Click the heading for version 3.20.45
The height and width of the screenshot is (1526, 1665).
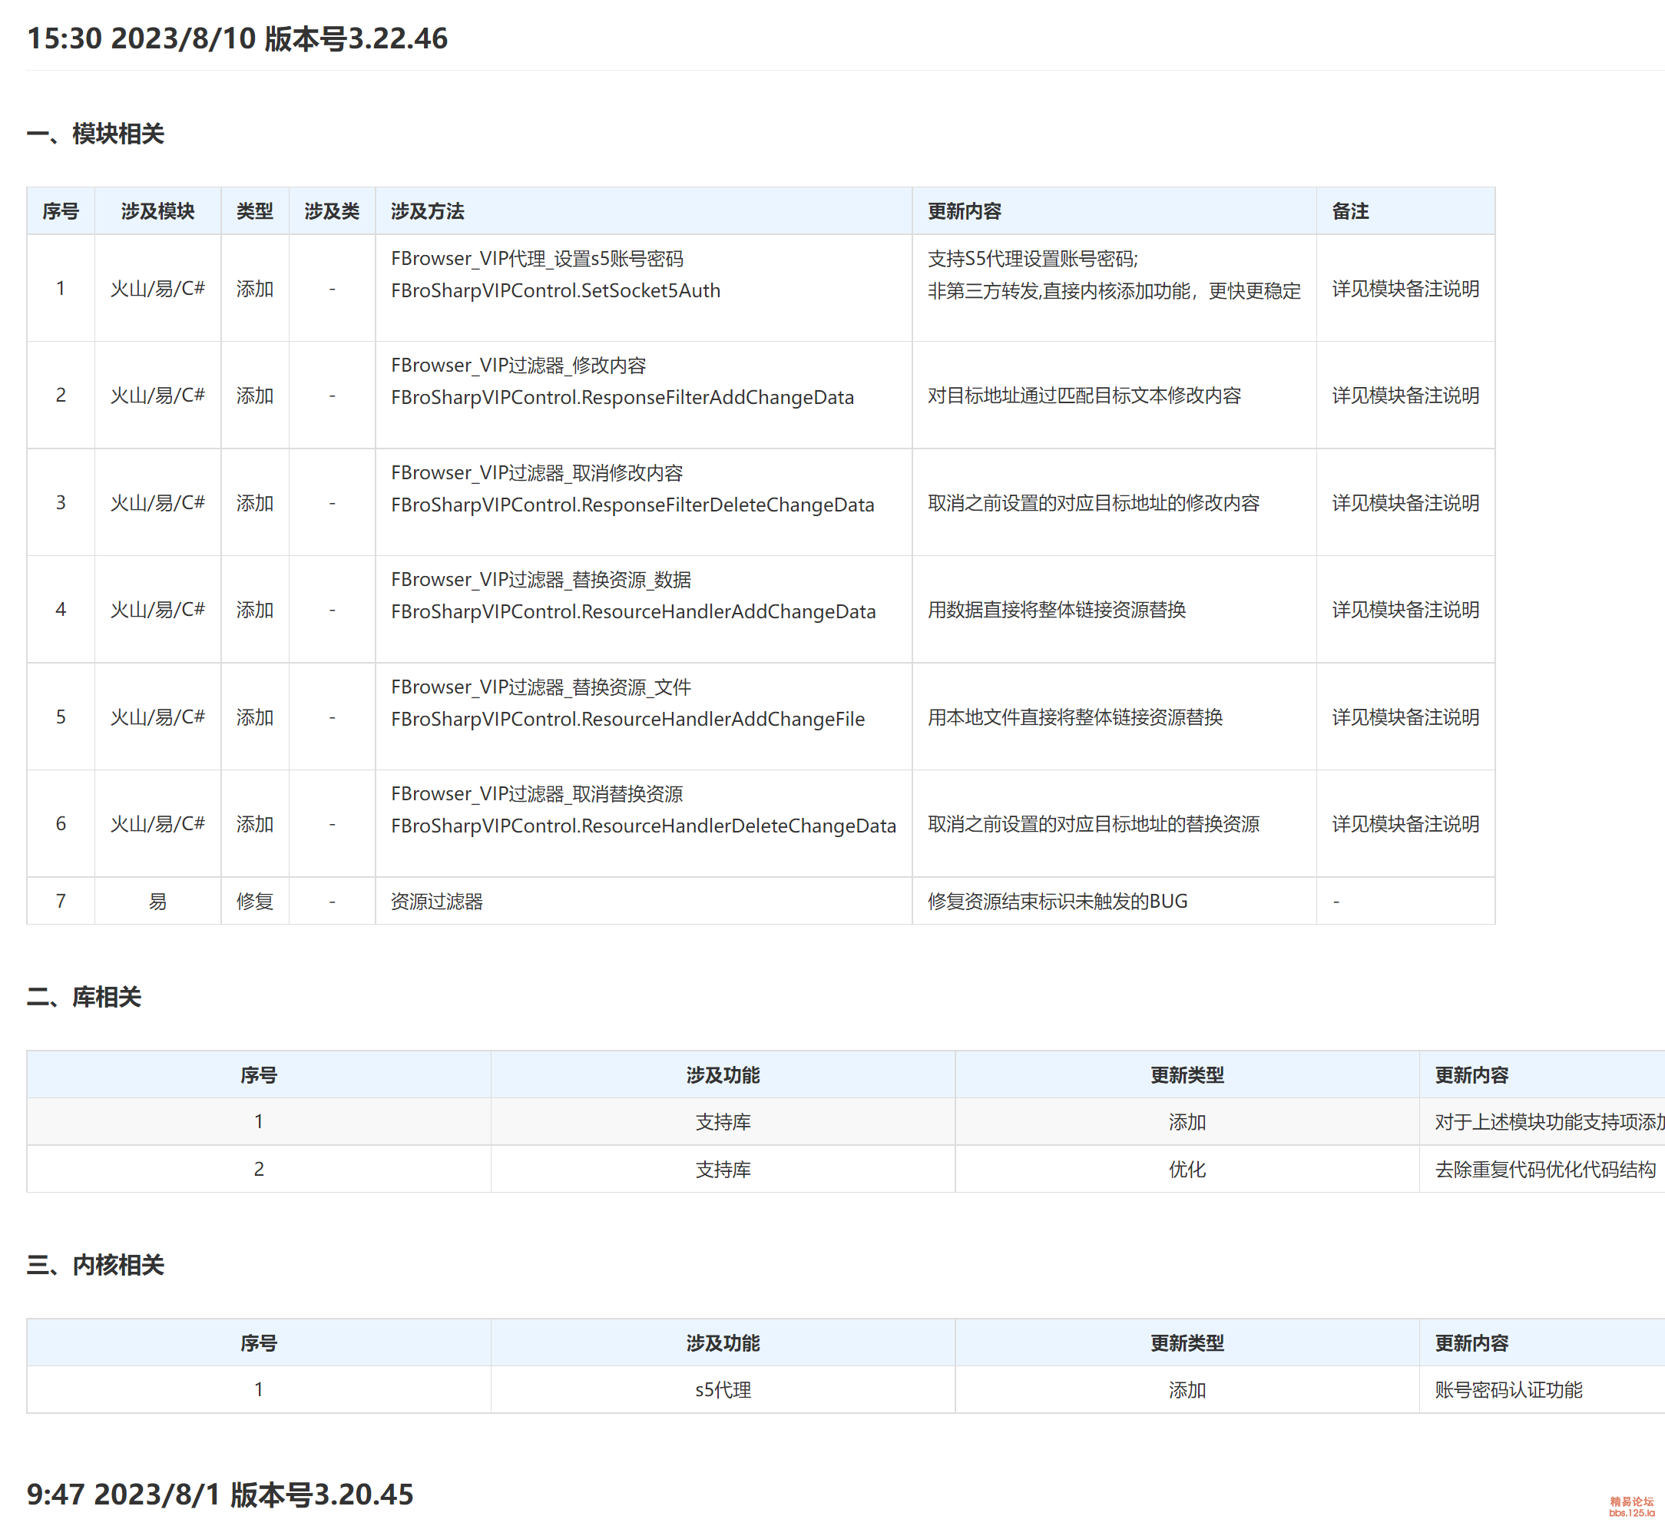click(x=220, y=1495)
